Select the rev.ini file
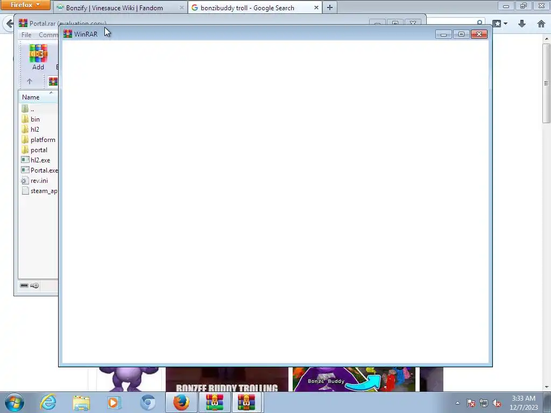The image size is (551, 413). pyautogui.click(x=38, y=181)
